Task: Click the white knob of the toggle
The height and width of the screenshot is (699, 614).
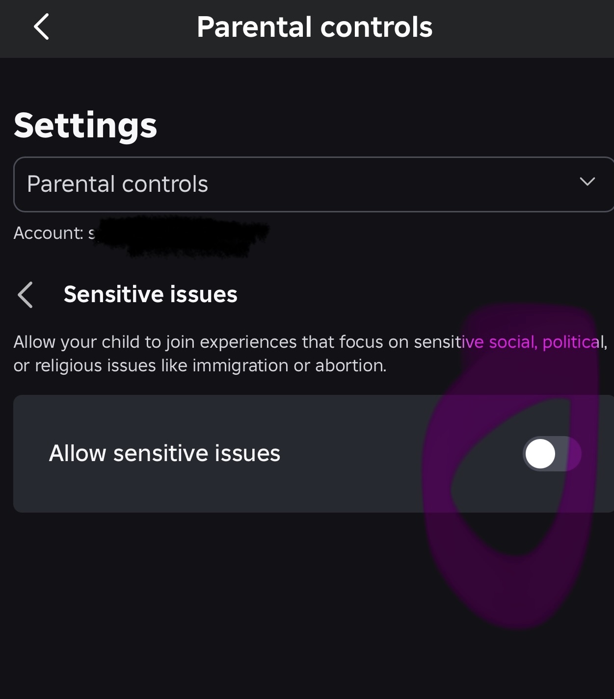Action: (540, 454)
